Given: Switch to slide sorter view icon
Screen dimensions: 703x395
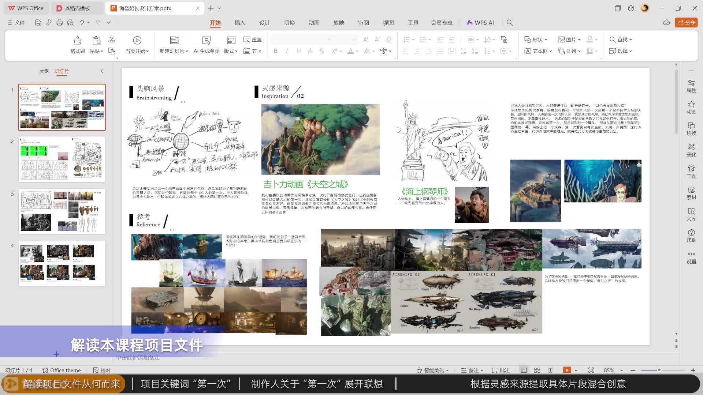Looking at the screenshot, I should pos(537,370).
